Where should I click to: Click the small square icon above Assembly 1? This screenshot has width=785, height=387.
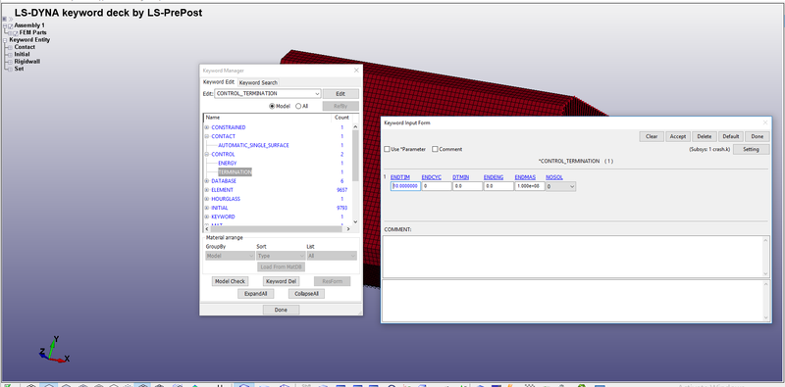[x=5, y=19]
